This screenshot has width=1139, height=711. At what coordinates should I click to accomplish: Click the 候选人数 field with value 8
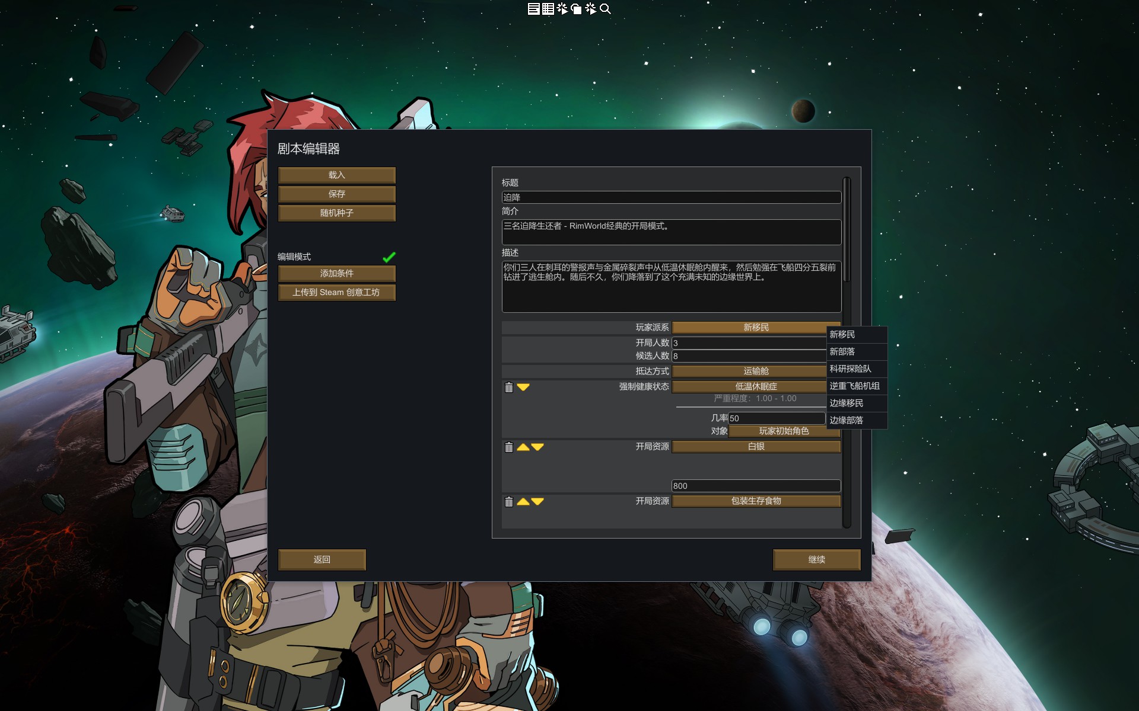pyautogui.click(x=749, y=356)
